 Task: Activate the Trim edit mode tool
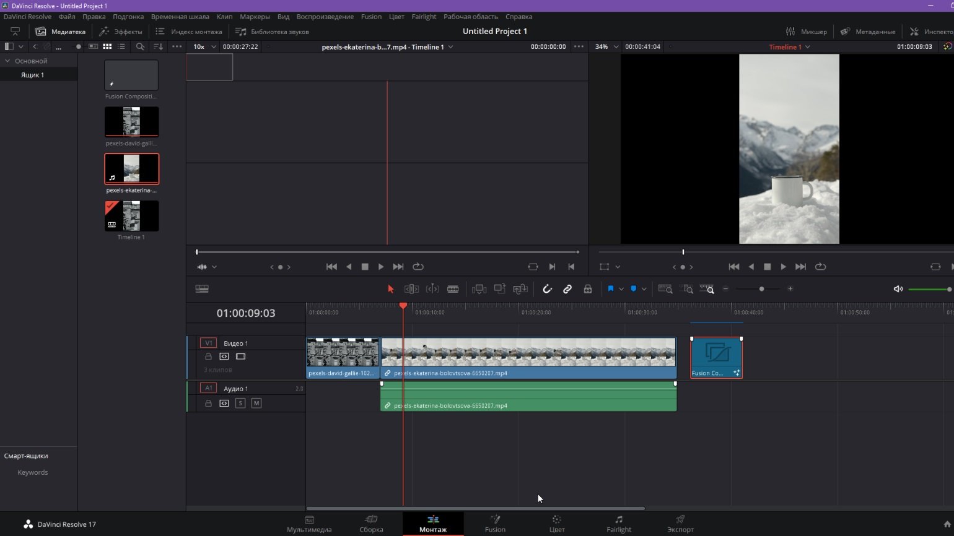411,289
